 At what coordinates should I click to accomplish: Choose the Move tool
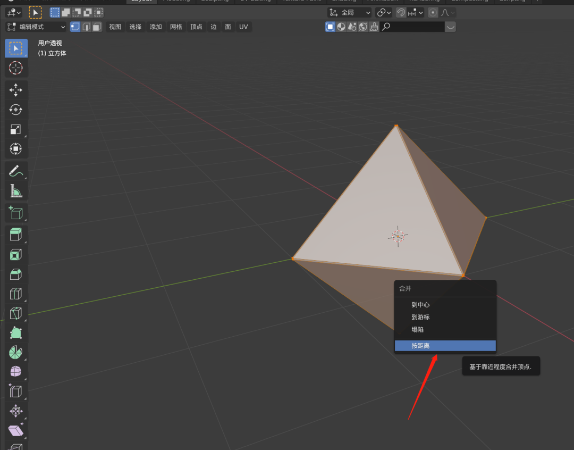[x=16, y=90]
